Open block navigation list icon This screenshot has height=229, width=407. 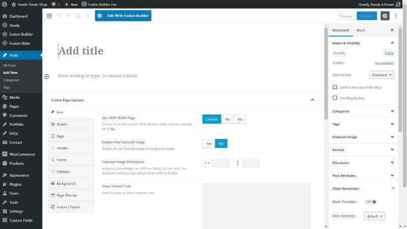(x=88, y=16)
